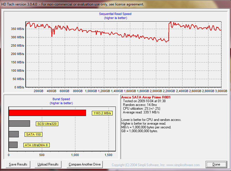This screenshot has height=171, width=231.
Task: Click the '350 MB/s' y-axis label
Action: [17, 29]
